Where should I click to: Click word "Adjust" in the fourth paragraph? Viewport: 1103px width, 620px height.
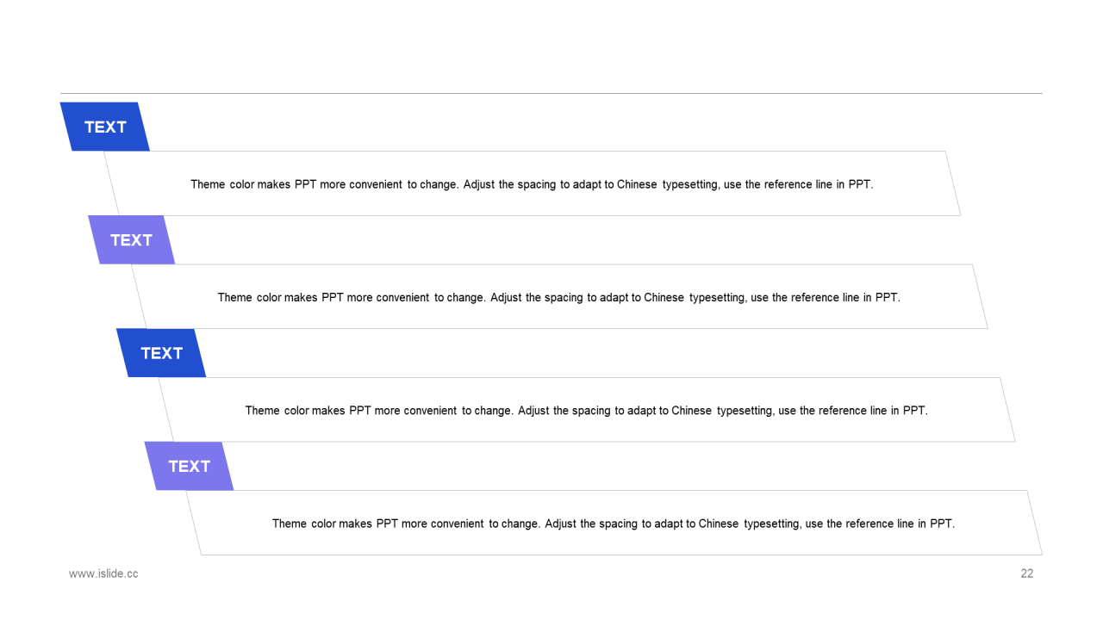tap(561, 524)
